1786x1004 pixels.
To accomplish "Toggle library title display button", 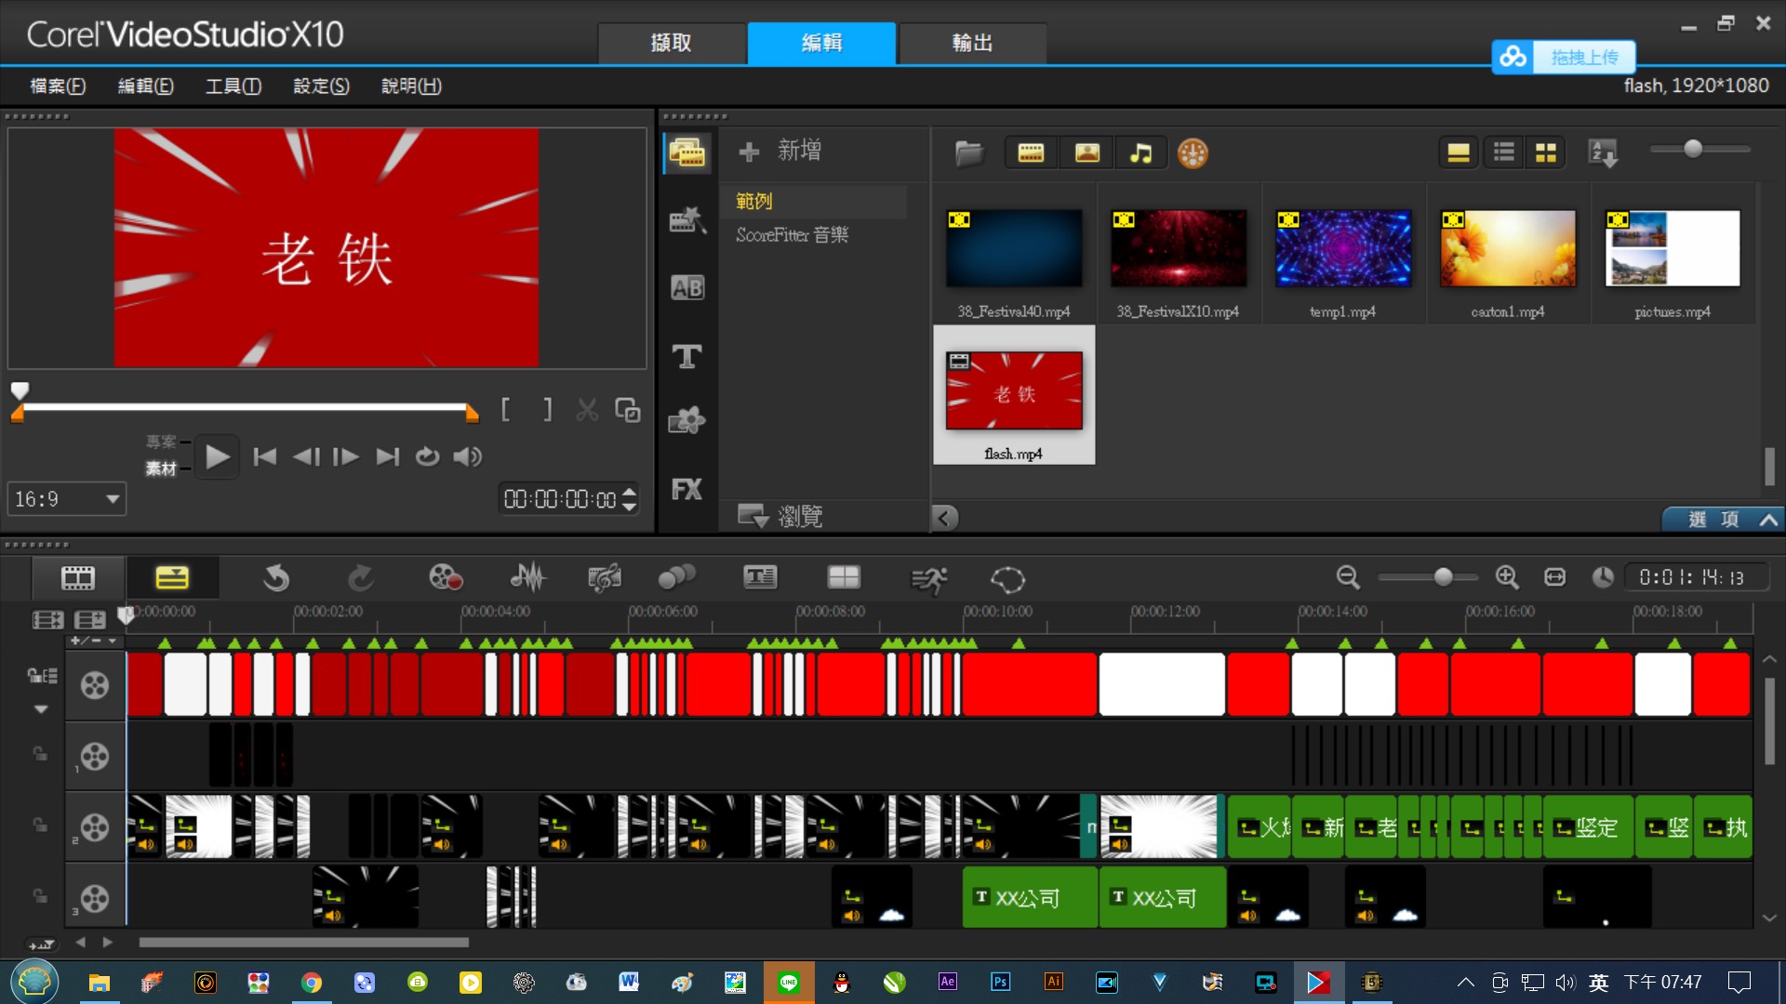I will (x=1459, y=152).
